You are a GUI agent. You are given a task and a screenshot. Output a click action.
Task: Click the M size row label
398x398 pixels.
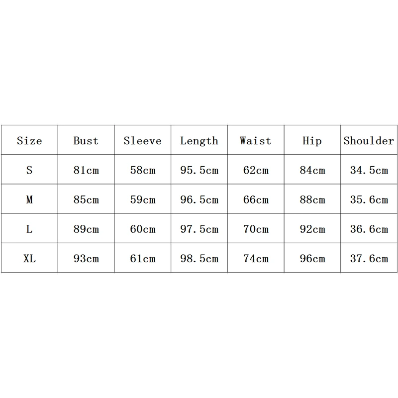(x=29, y=200)
